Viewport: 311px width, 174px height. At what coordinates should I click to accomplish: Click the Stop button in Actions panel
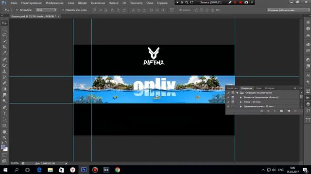[x=261, y=111]
